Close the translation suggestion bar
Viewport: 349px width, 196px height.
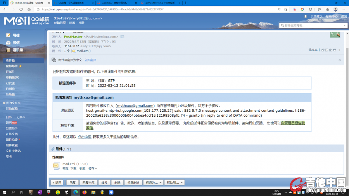pyautogui.click(x=340, y=60)
